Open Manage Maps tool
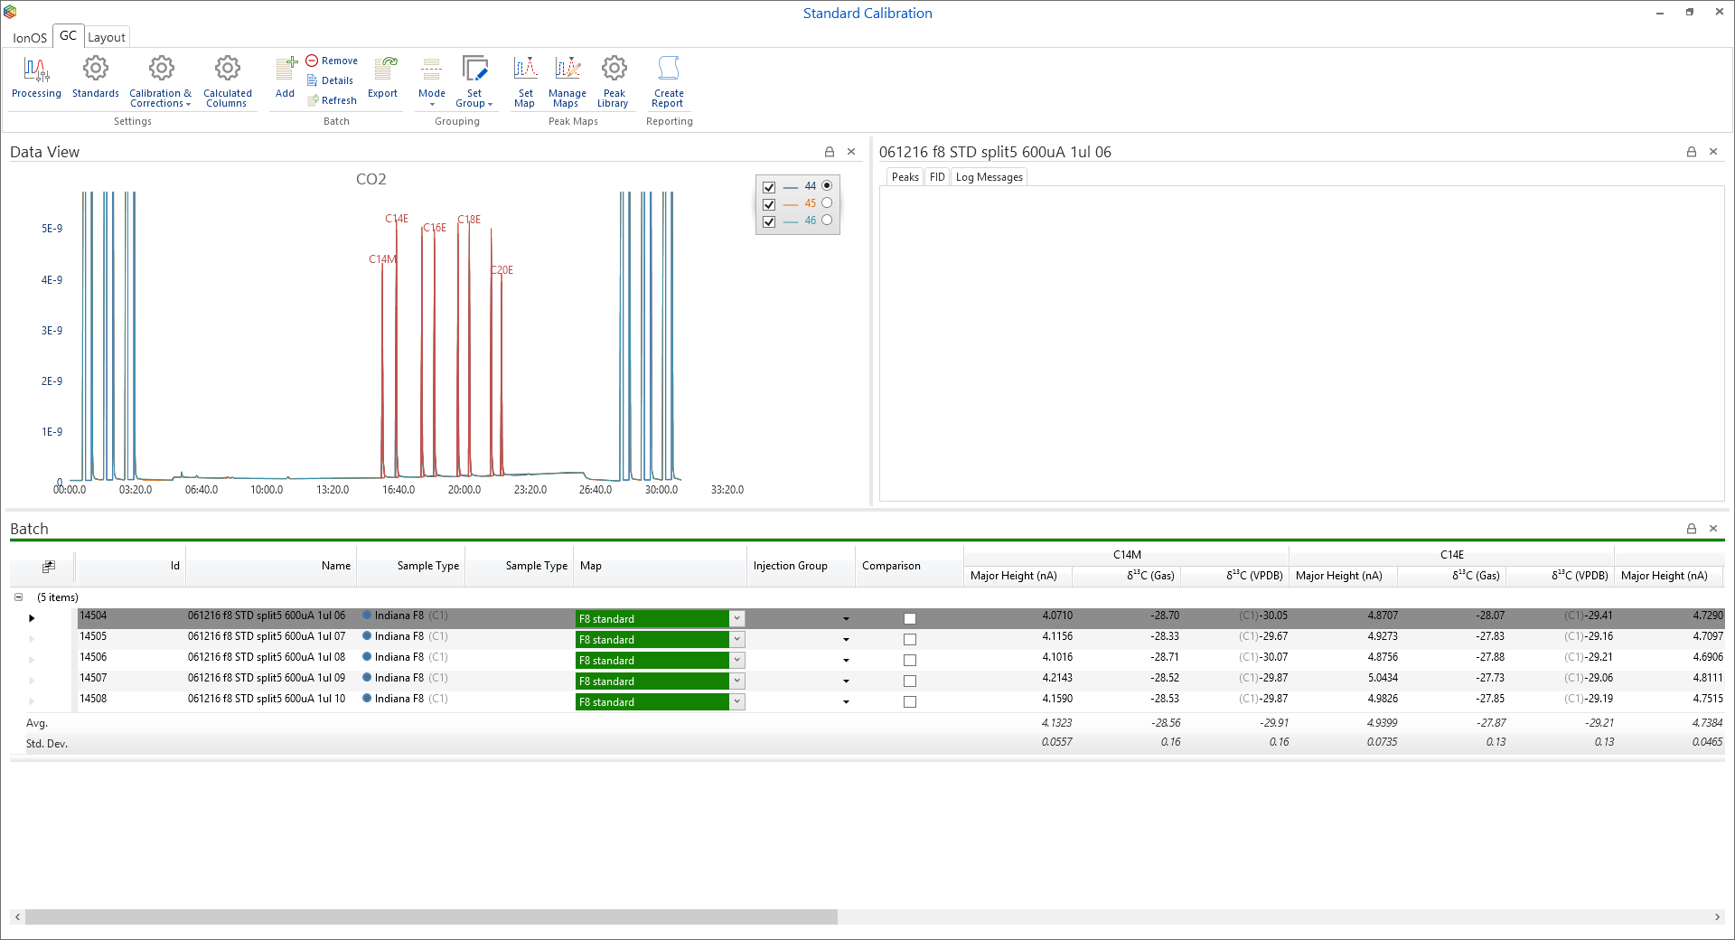Screen dimensions: 1735x940 pyautogui.click(x=567, y=78)
